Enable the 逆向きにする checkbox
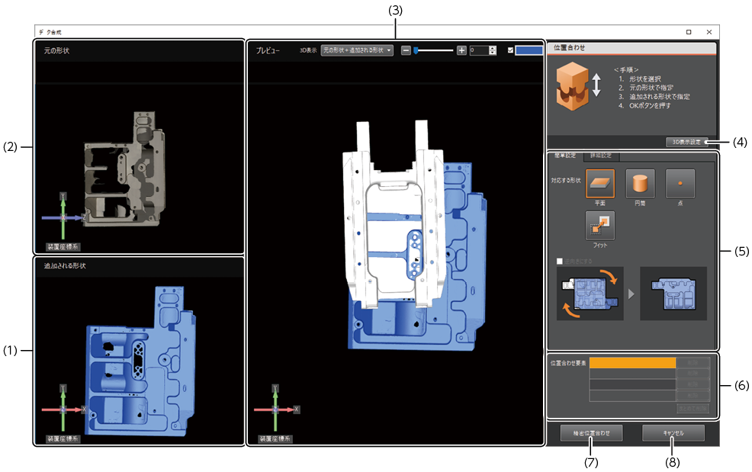The width and height of the screenshot is (752, 472). pos(561,261)
